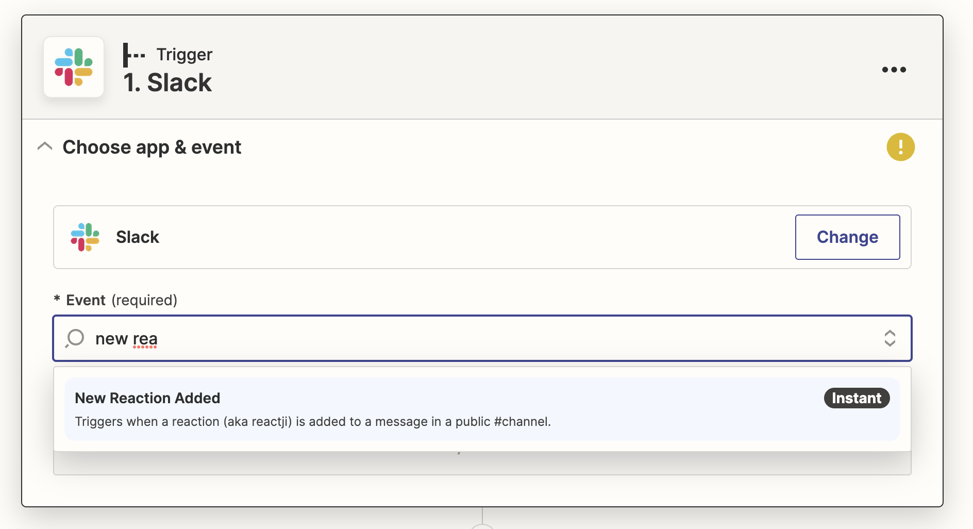
Task: Click the yellow warning exclamation icon
Action: point(900,147)
